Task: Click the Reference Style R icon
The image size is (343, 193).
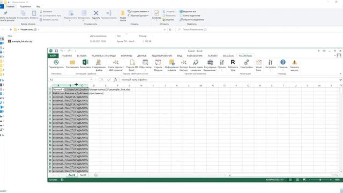Action: pyautogui.click(x=233, y=62)
